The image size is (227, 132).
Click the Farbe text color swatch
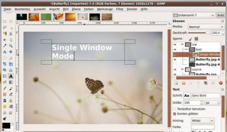203,127
